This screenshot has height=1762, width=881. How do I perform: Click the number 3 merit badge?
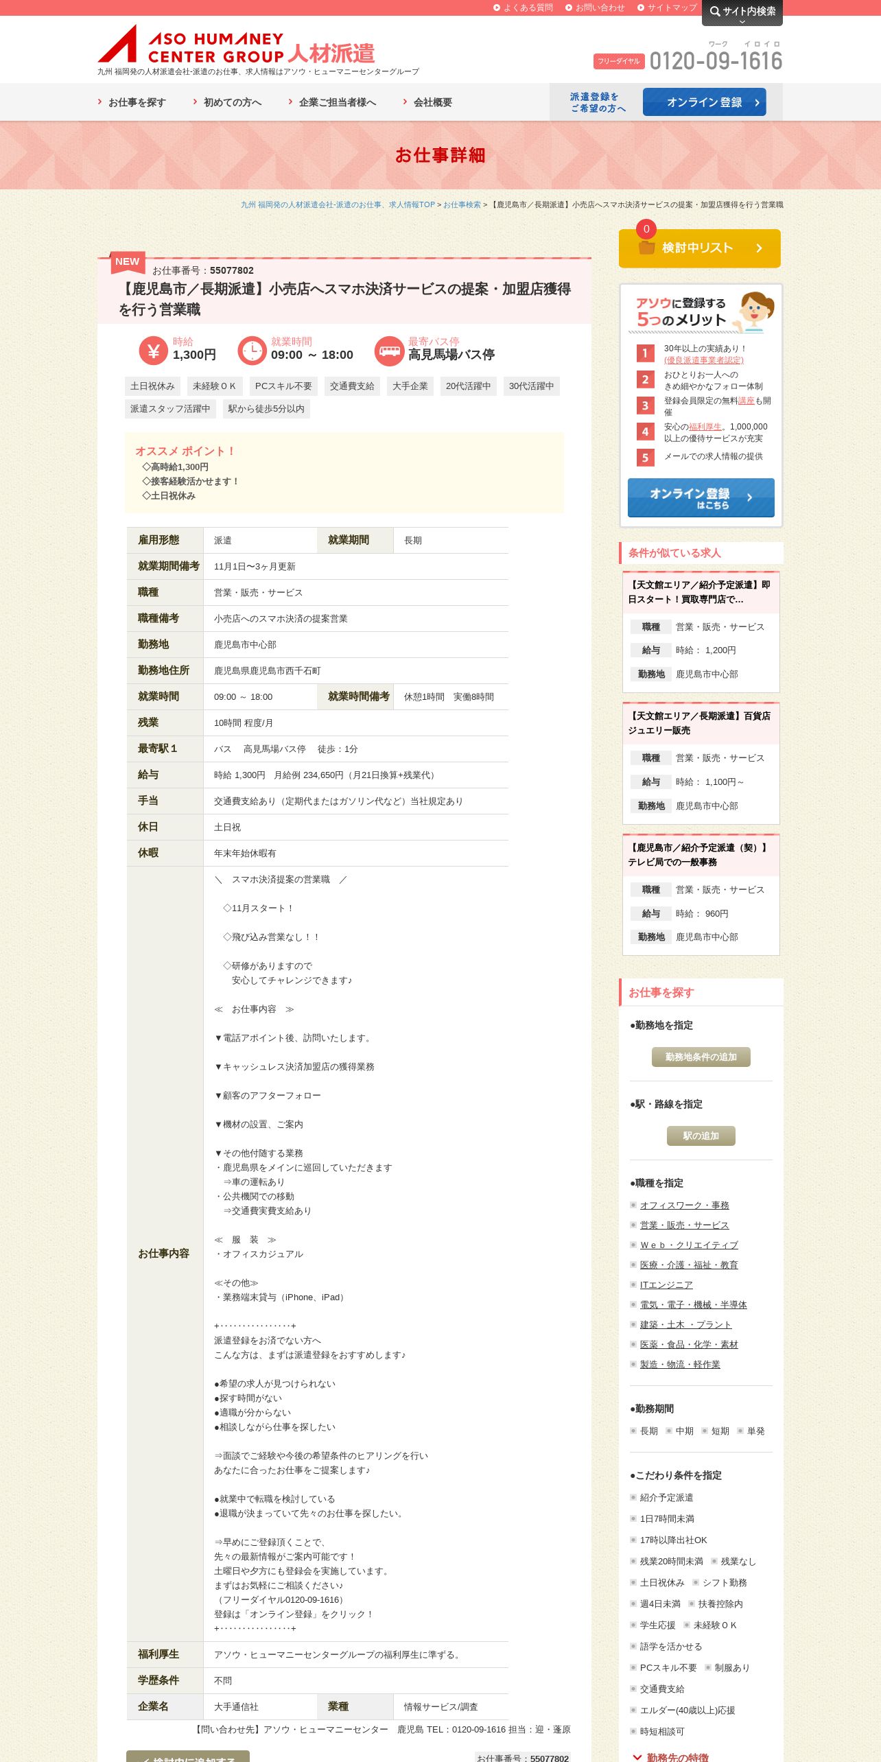[x=645, y=406]
